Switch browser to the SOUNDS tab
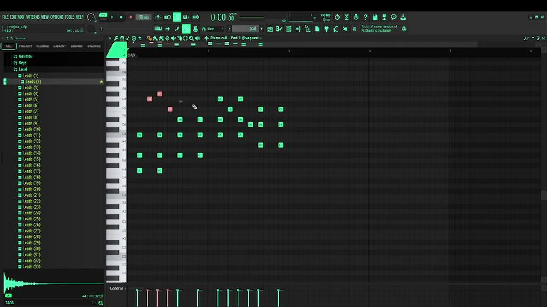 click(x=77, y=46)
